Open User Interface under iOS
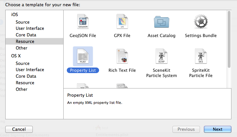The height and width of the screenshot is (137, 237). [x=30, y=28]
